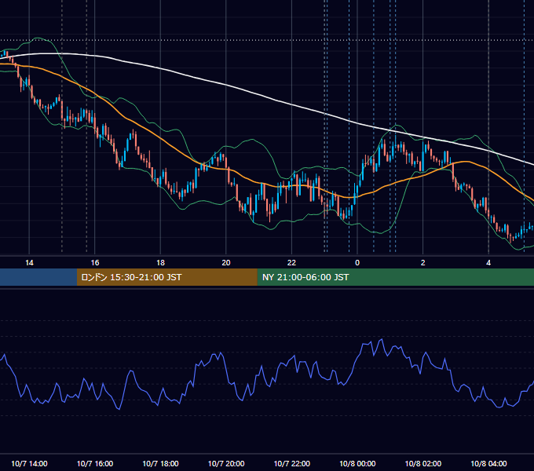Click the 10/8 02:00 date label

point(423,463)
